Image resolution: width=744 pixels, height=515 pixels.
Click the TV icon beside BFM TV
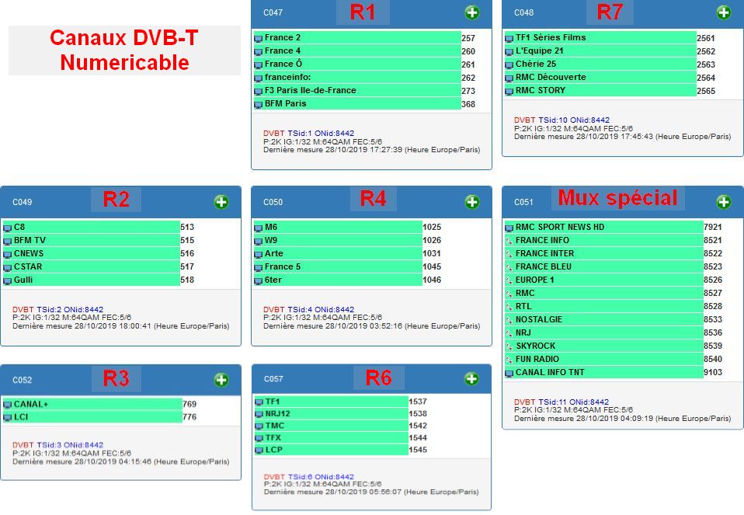click(8, 242)
